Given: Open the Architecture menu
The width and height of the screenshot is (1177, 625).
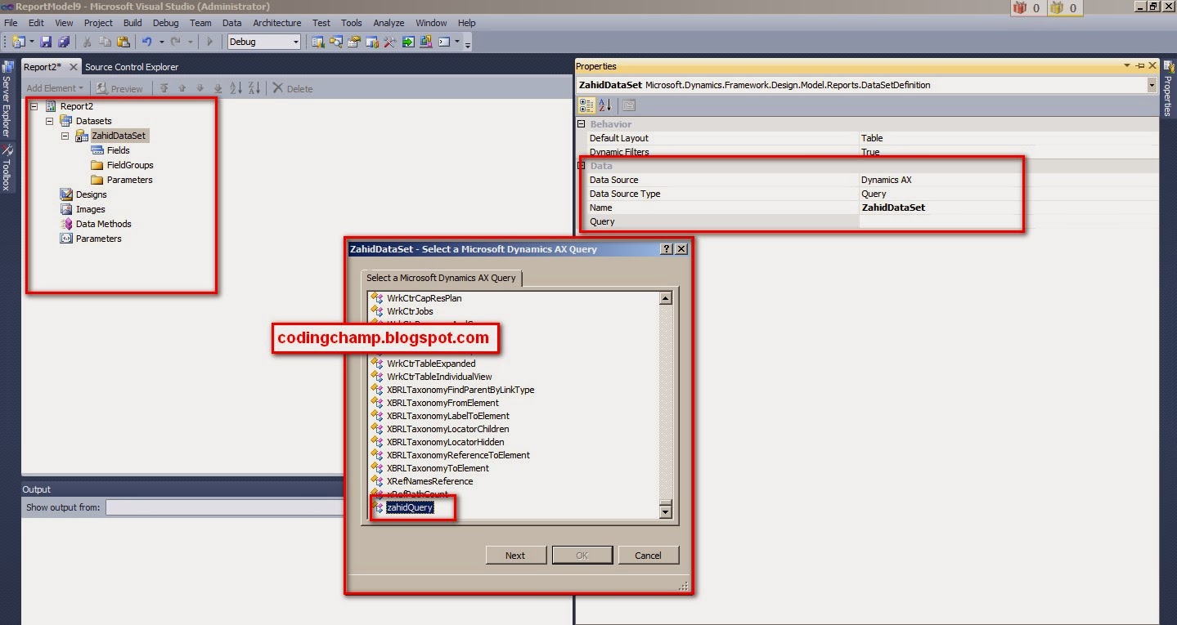Looking at the screenshot, I should pos(277,23).
